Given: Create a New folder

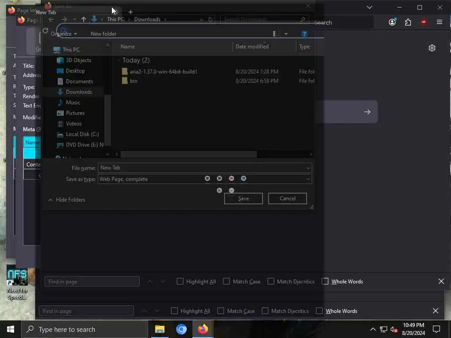Looking at the screenshot, I should 104,34.
